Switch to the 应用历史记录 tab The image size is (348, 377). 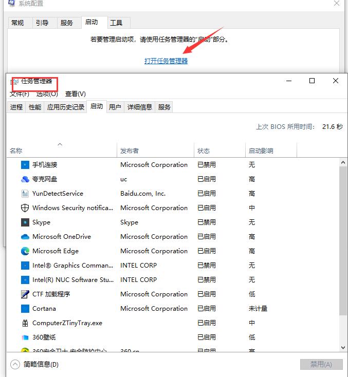pyautogui.click(x=65, y=107)
